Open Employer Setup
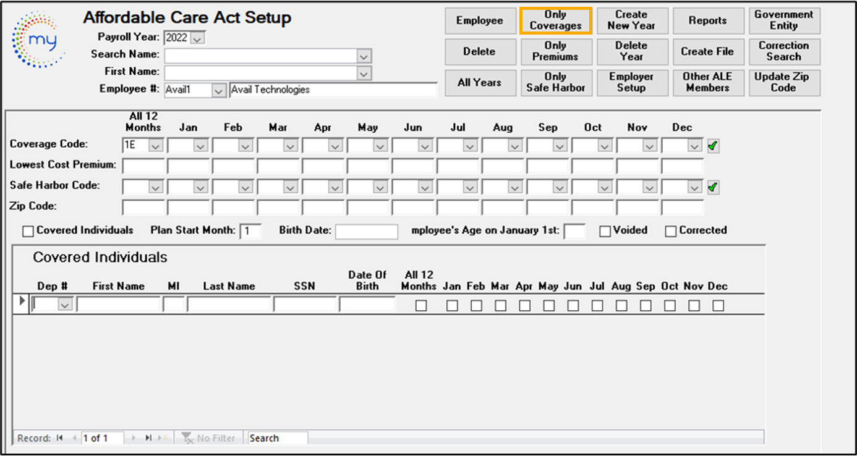 click(x=631, y=82)
